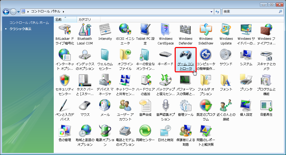Open recent pages dropdown arrow
Screen dimensions: 286x155
pos(18,12)
